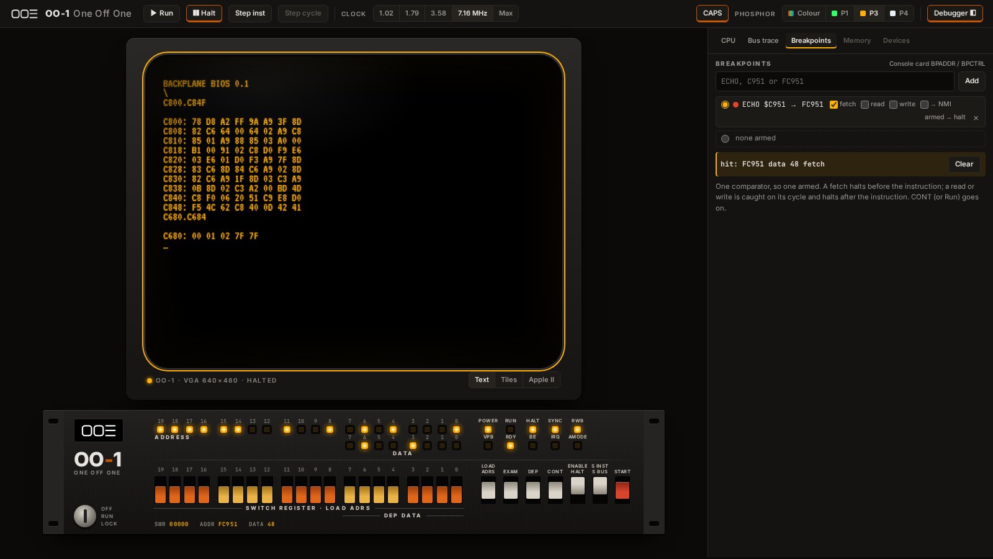The width and height of the screenshot is (993, 559).
Task: Turn the OFF RUN LOCK key knob
Action: click(85, 516)
